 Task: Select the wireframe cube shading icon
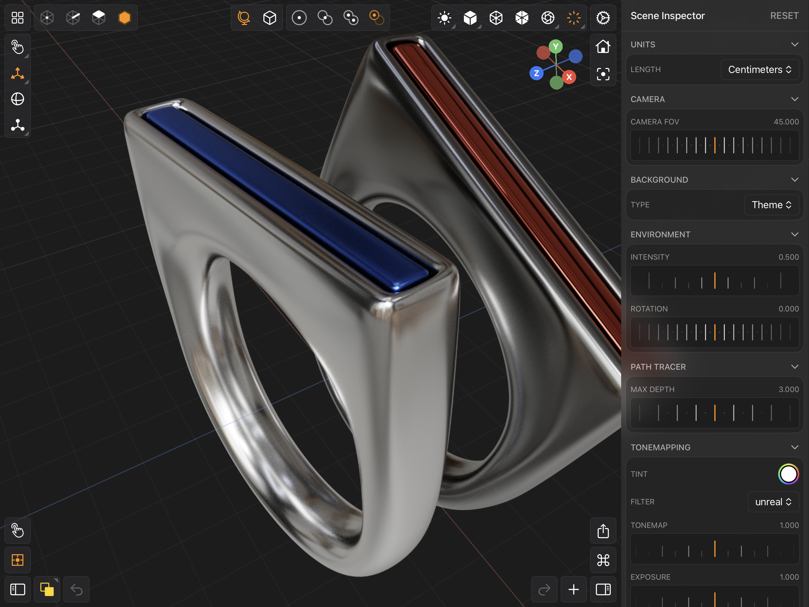click(496, 18)
